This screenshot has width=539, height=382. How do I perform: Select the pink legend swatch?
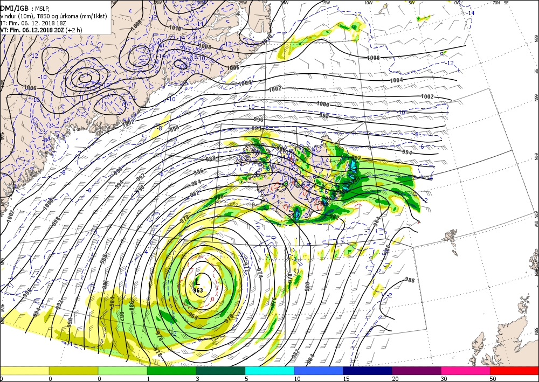pos(466,371)
